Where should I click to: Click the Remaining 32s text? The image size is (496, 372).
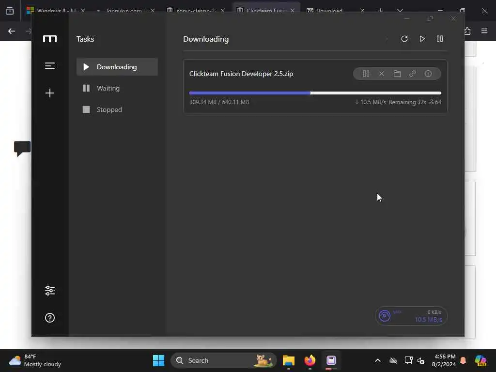pos(407,102)
